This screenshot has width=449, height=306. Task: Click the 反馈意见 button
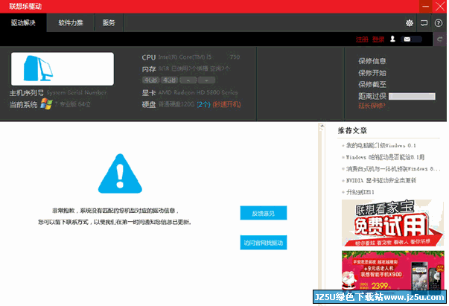point(264,213)
